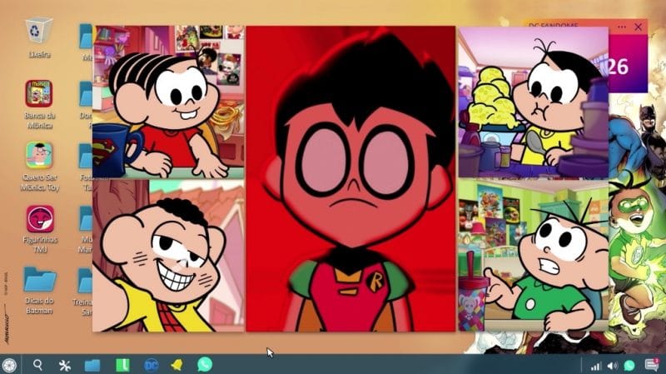Open Banca da Mônica desktop app

pos(38,93)
